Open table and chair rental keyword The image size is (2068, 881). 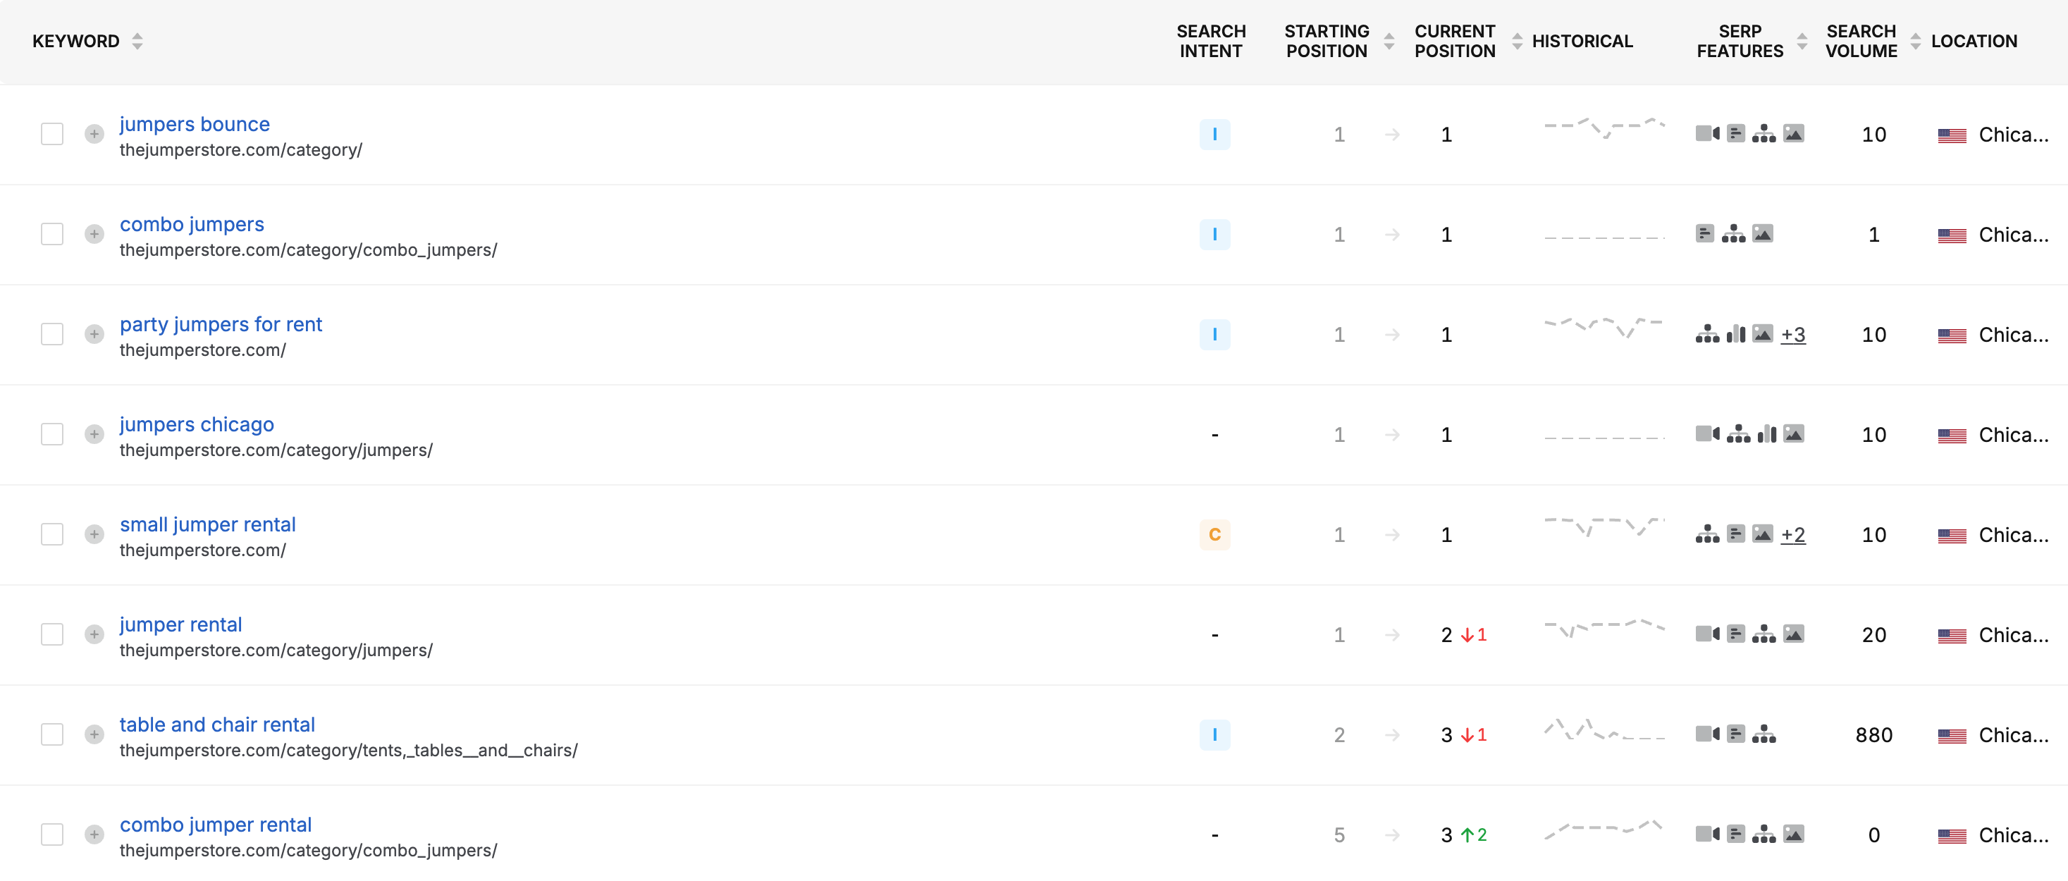pyautogui.click(x=217, y=725)
